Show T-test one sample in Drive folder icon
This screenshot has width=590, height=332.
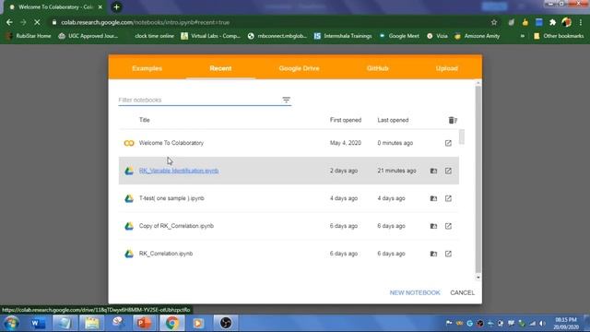[x=433, y=198]
